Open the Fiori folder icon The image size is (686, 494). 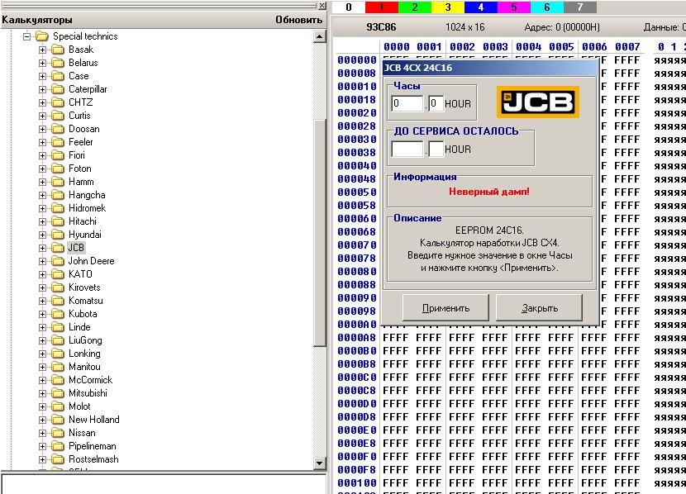[x=58, y=155]
